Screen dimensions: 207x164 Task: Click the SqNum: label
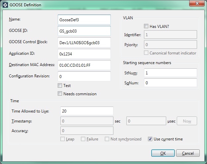coord(131,83)
